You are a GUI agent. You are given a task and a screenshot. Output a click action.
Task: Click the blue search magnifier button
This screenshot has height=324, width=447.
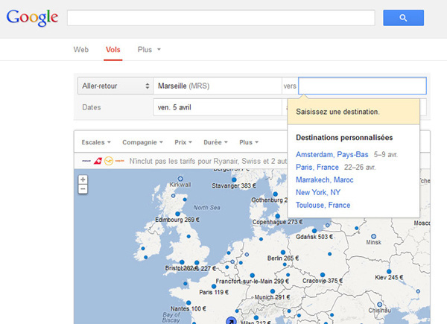coord(403,18)
